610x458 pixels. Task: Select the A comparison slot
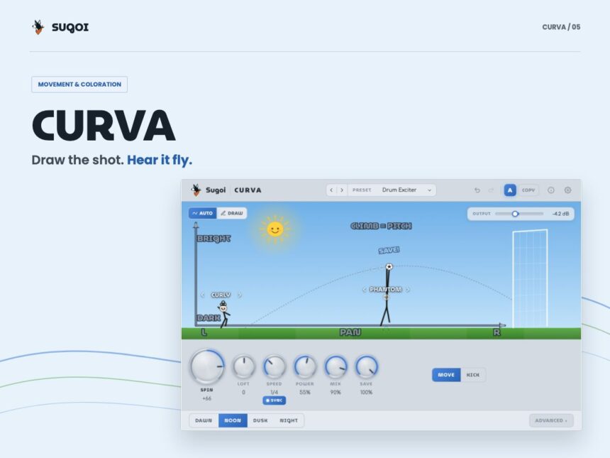click(510, 190)
